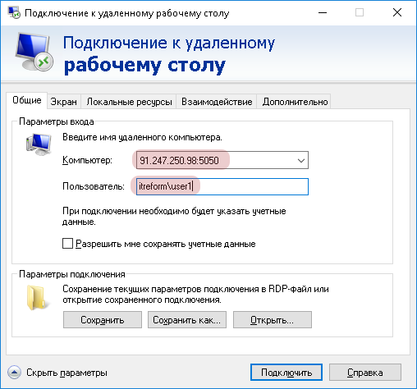Switch to the Взаимодействие tab
The height and width of the screenshot is (389, 417).
coord(217,102)
